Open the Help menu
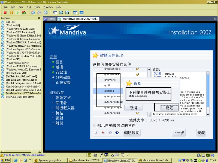The image size is (218, 163). click(58, 7)
